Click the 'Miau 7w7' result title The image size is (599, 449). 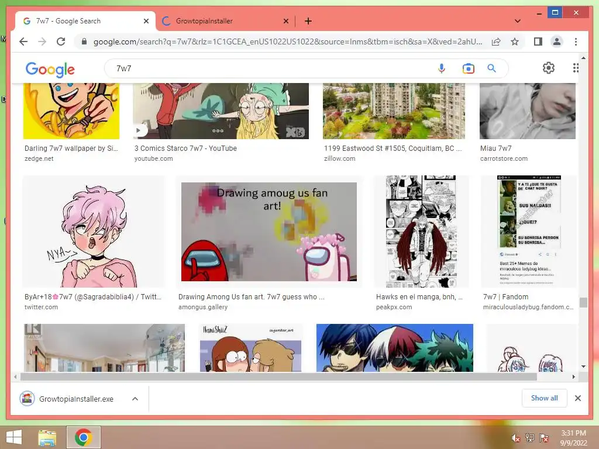point(495,148)
